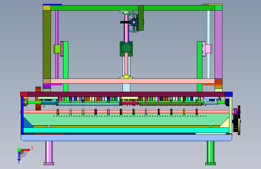The height and width of the screenshot is (169, 261).
Task: Select the long olive brown roller
Action: [x=171, y=104]
